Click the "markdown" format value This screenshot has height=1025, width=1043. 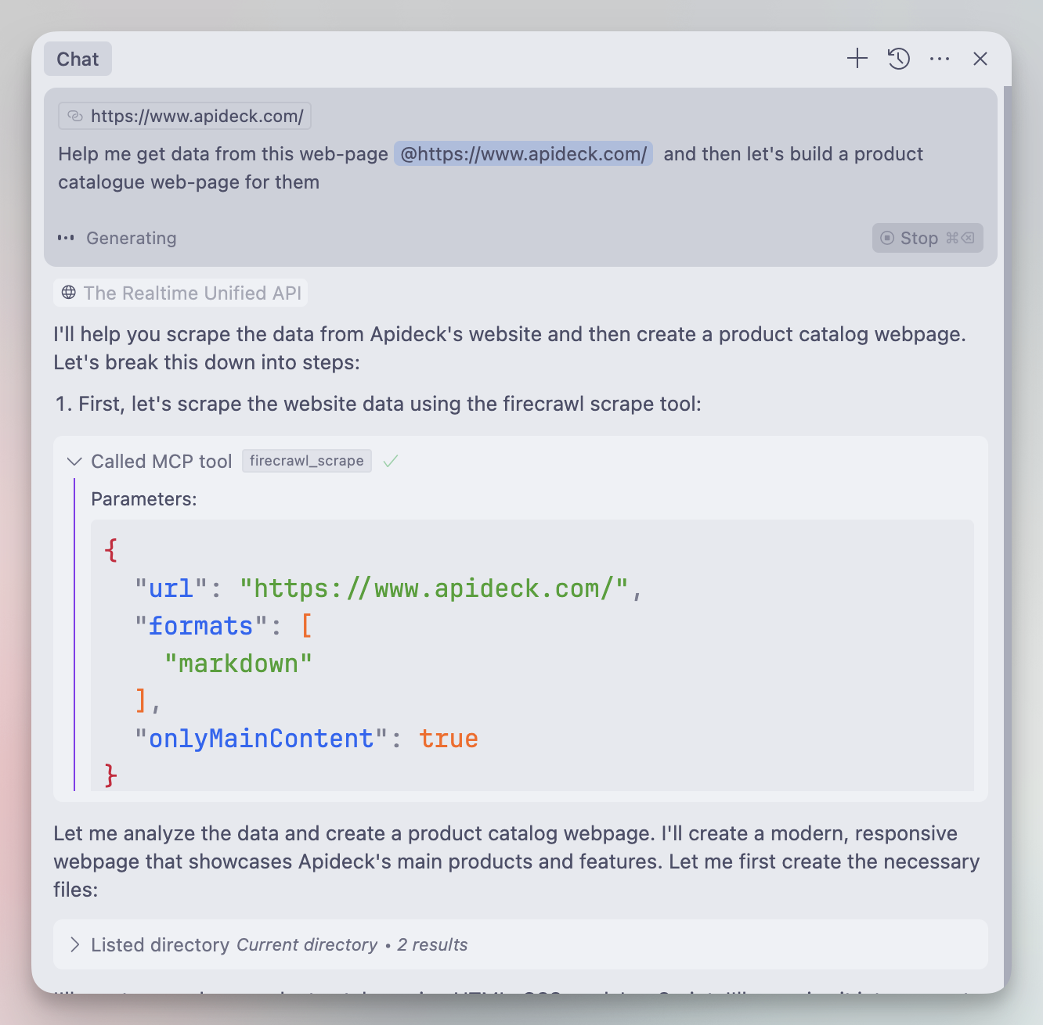pyautogui.click(x=239, y=664)
